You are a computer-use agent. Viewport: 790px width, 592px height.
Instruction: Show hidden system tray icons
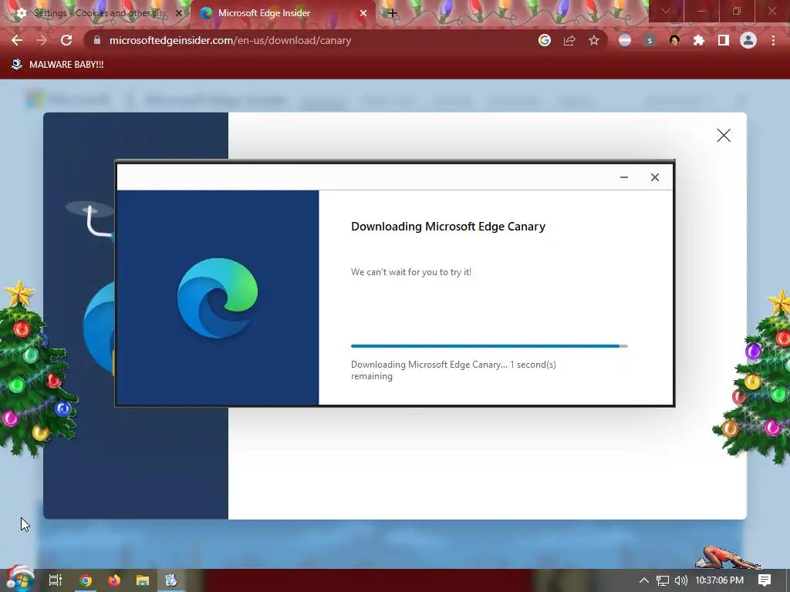[x=644, y=580]
